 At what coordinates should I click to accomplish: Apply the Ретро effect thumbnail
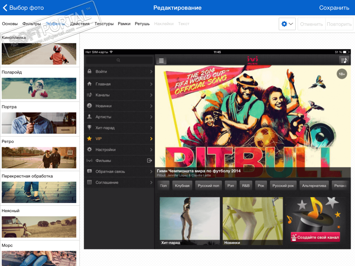(x=39, y=157)
